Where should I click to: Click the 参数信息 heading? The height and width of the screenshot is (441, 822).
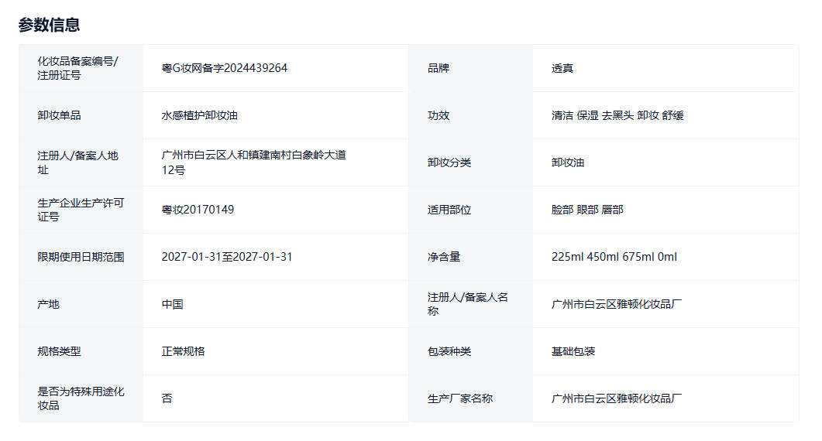click(x=49, y=25)
